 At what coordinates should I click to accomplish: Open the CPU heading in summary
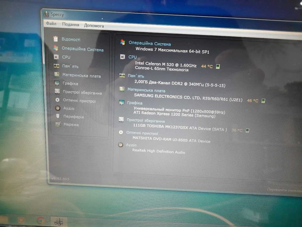click(x=132, y=57)
